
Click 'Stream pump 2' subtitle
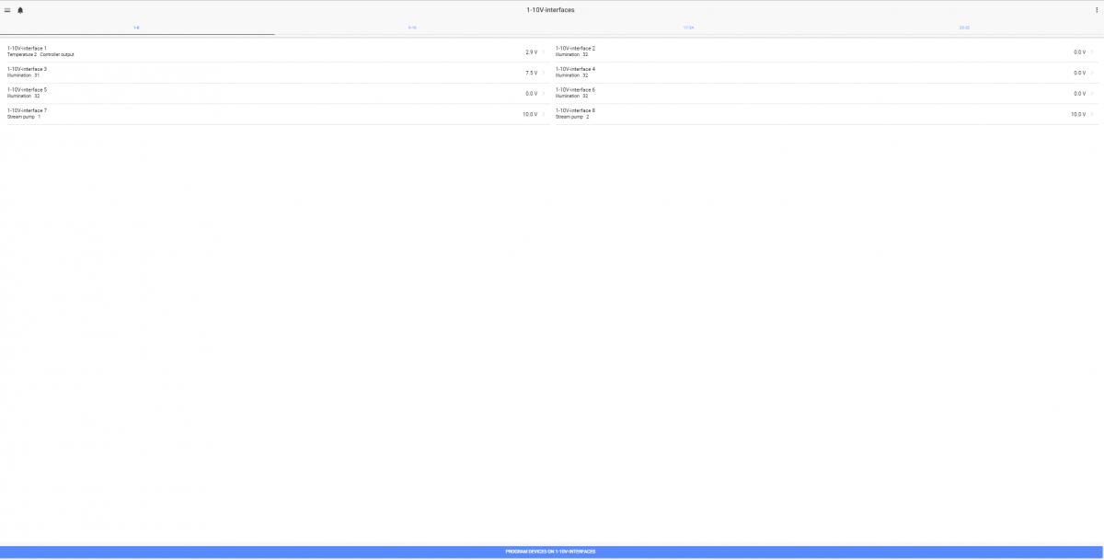click(x=572, y=117)
